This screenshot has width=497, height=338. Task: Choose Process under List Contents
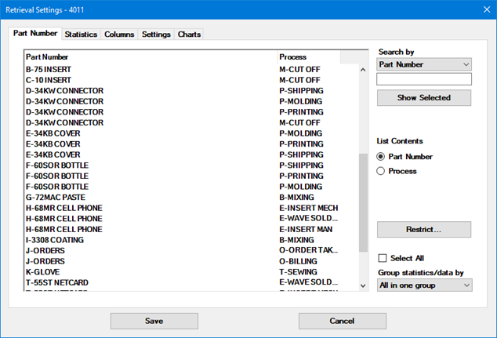pyautogui.click(x=382, y=171)
